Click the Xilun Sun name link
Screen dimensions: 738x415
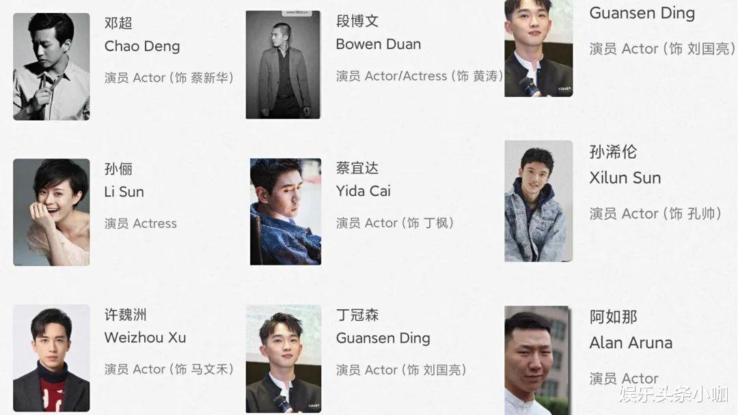[x=625, y=177]
